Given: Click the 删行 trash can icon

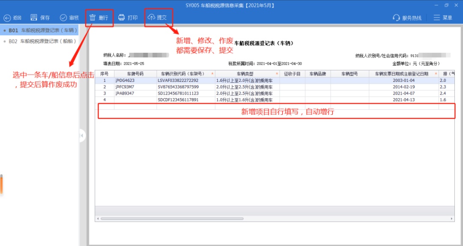Looking at the screenshot, I should pos(93,18).
